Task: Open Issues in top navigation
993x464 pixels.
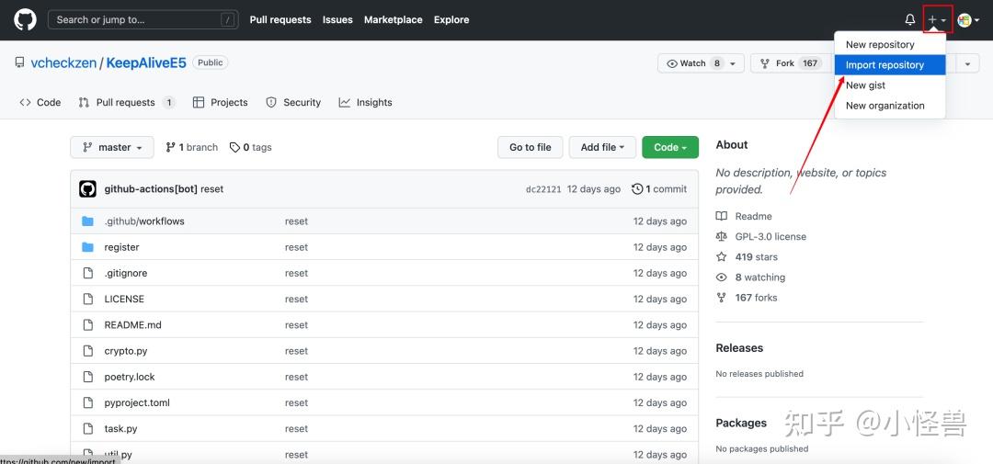Action: 337,19
